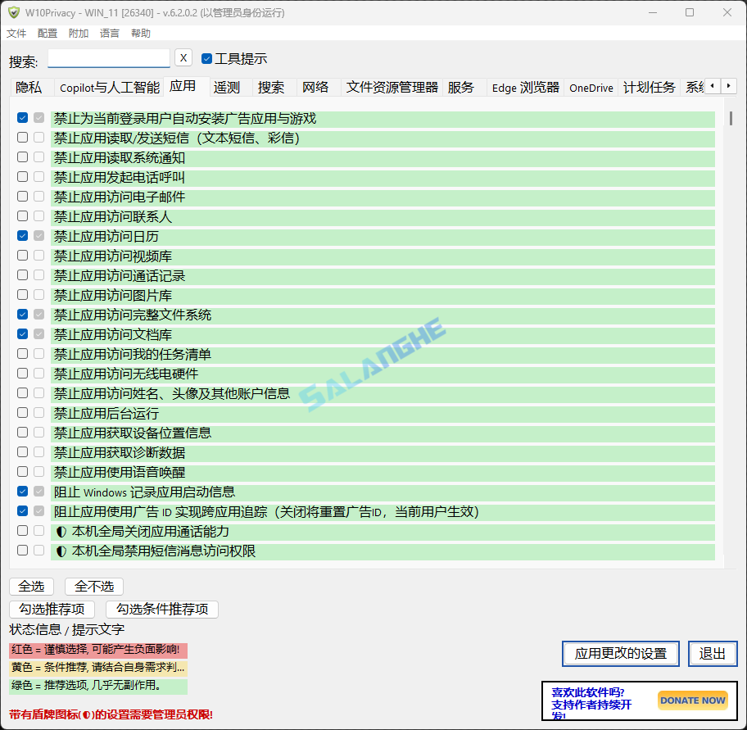Click the shield icon beside 本机全局关闭应用通话能力
The width and height of the screenshot is (747, 730).
tap(61, 531)
